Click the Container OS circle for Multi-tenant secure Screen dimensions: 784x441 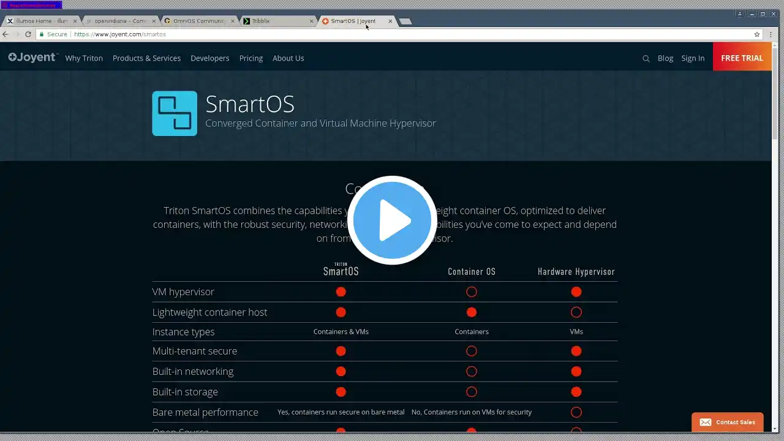point(472,351)
